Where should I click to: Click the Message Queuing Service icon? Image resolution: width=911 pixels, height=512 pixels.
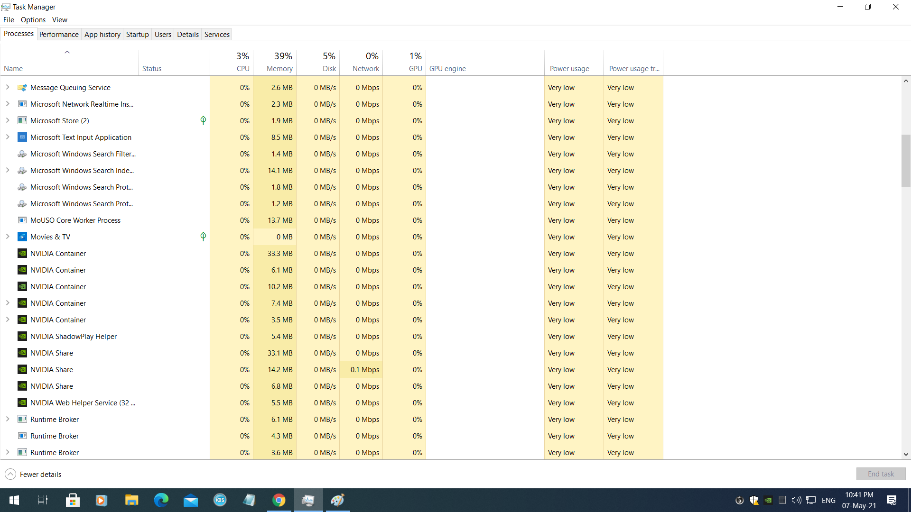[x=22, y=87]
